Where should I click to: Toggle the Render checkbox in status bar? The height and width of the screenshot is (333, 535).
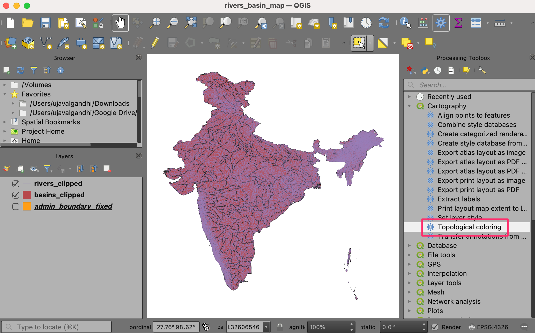[x=435, y=327]
